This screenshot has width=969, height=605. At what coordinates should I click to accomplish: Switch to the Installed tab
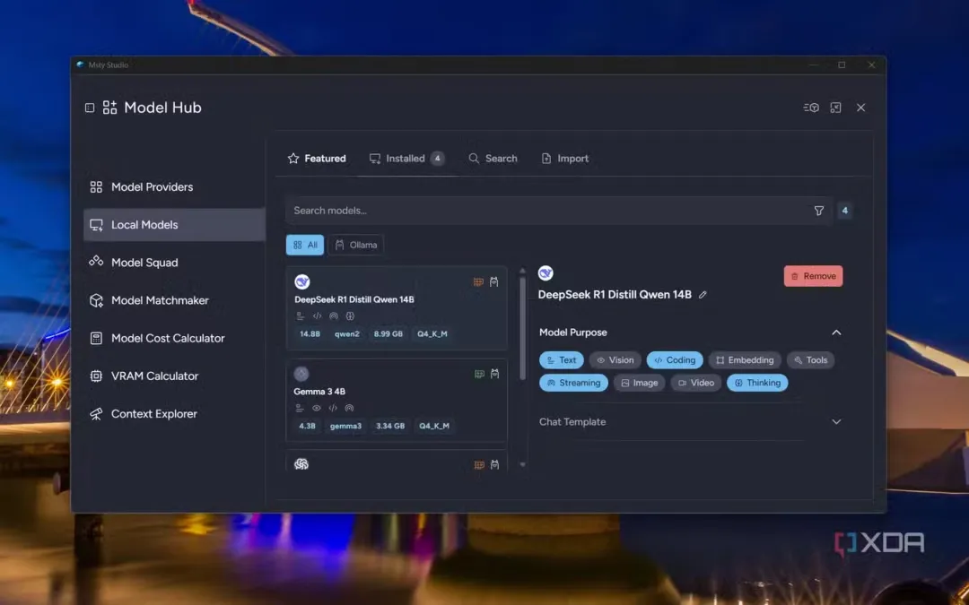coord(406,159)
